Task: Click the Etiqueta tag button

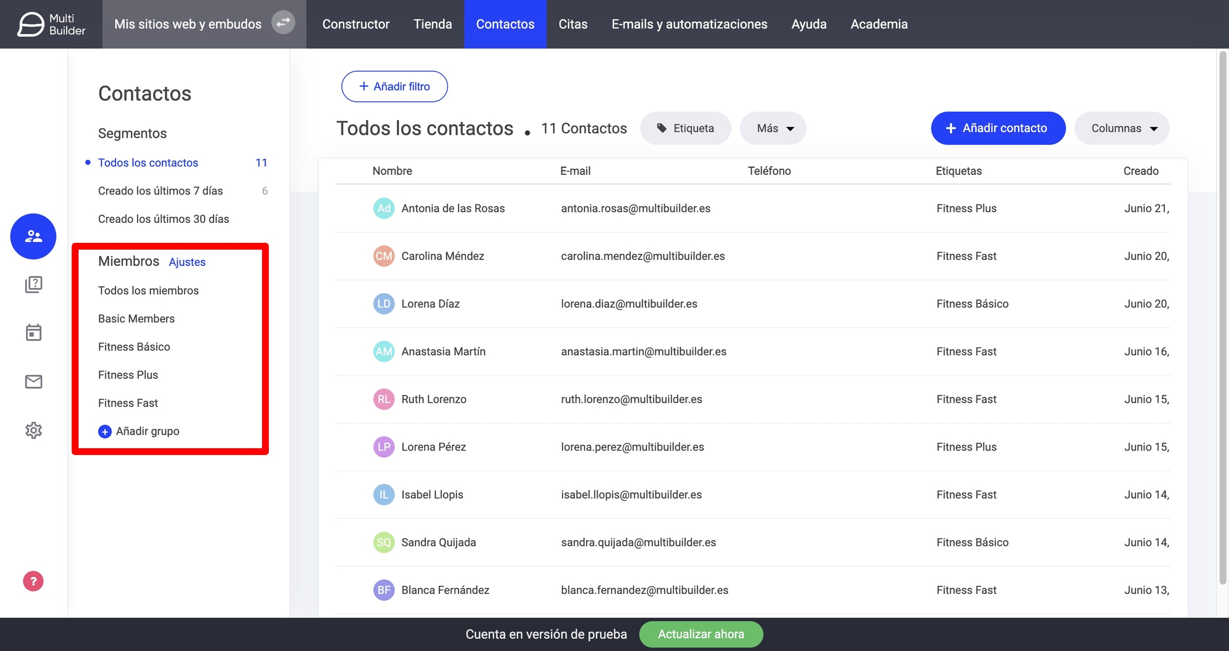Action: coord(685,128)
